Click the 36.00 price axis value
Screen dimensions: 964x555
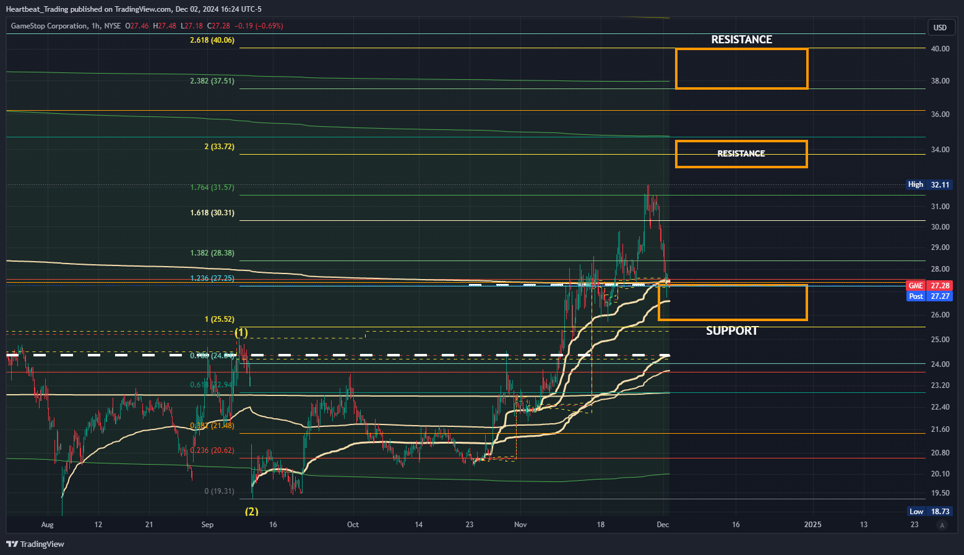[940, 114]
